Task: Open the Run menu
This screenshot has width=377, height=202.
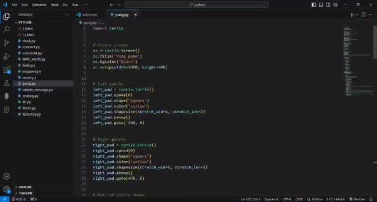Action: tap(75, 5)
